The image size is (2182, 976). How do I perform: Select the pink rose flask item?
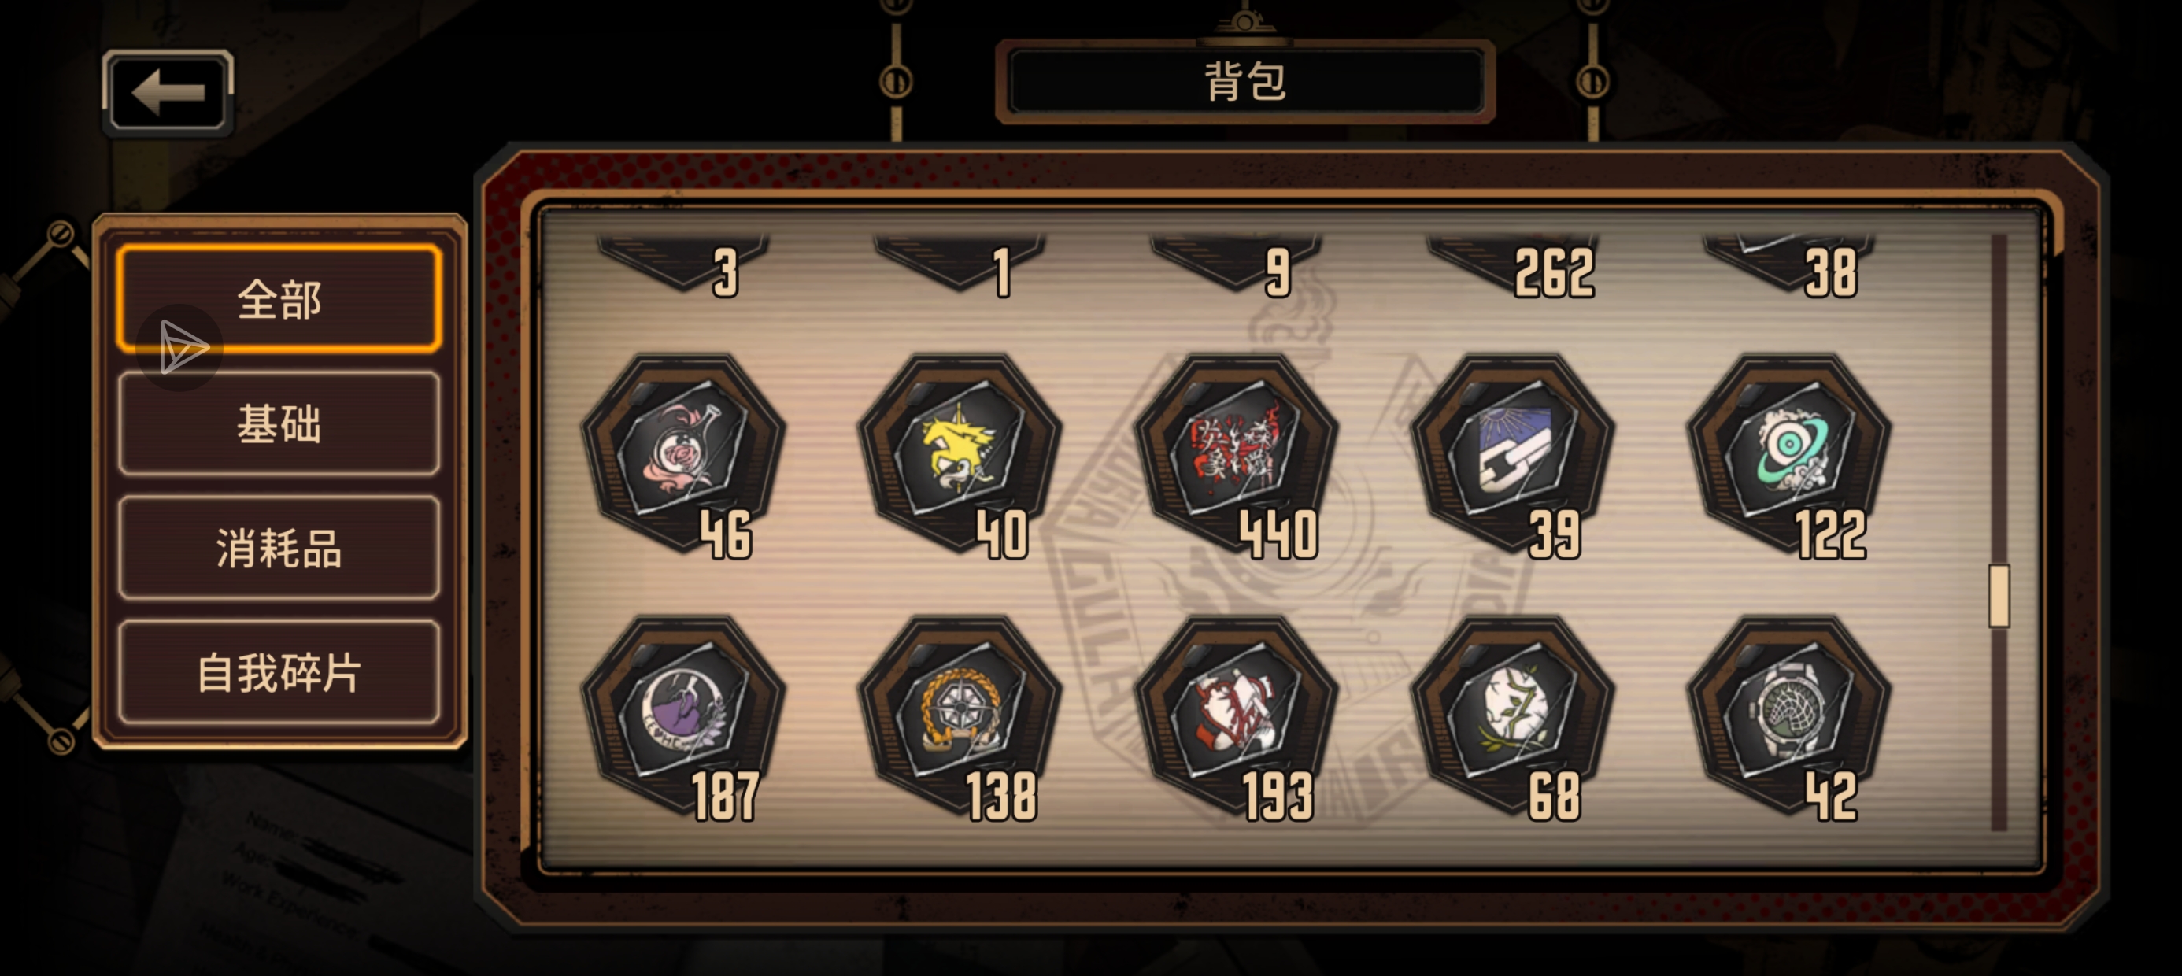[x=682, y=454]
